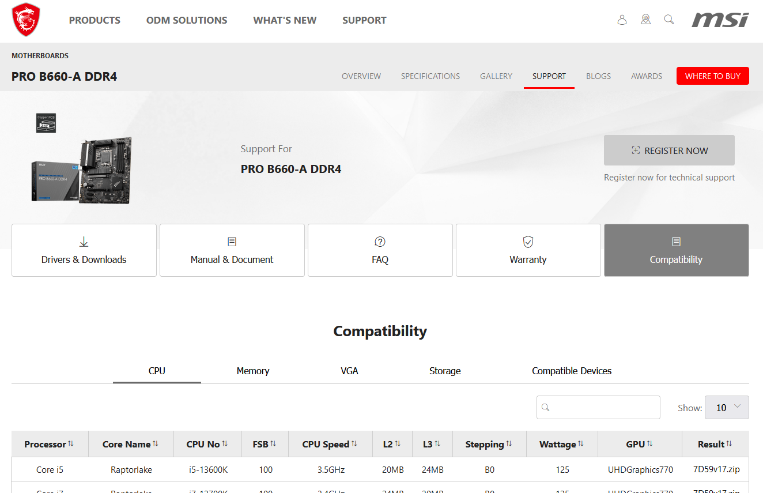
Task: Sort table by L2 arrows
Action: [x=398, y=444]
